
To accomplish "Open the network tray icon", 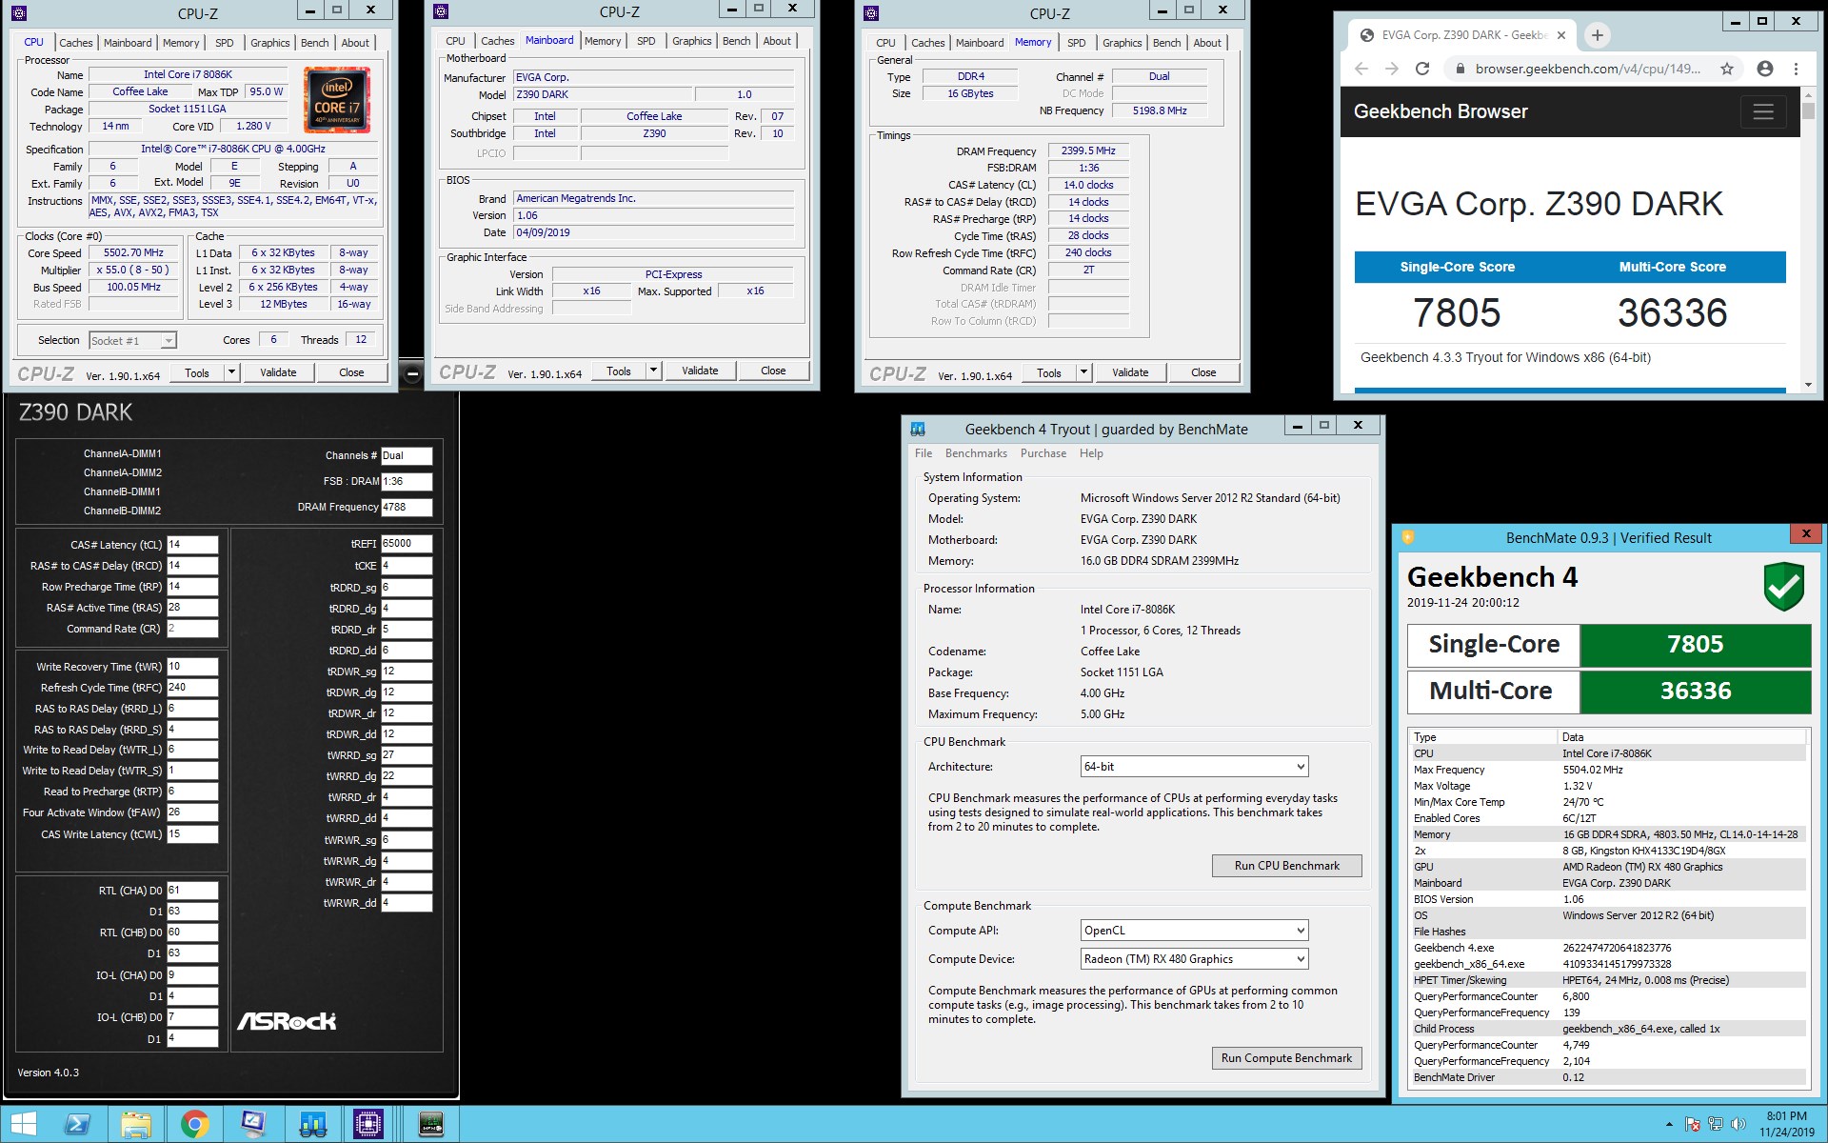I will [x=1716, y=1125].
